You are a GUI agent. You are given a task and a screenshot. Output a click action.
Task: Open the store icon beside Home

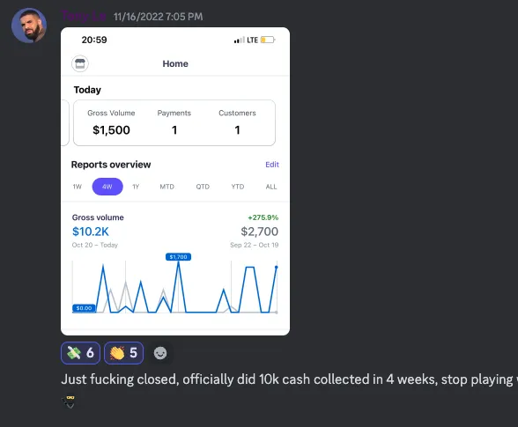[80, 63]
